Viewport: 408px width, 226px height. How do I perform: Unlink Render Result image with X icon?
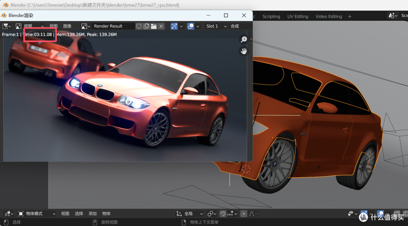coord(161,26)
